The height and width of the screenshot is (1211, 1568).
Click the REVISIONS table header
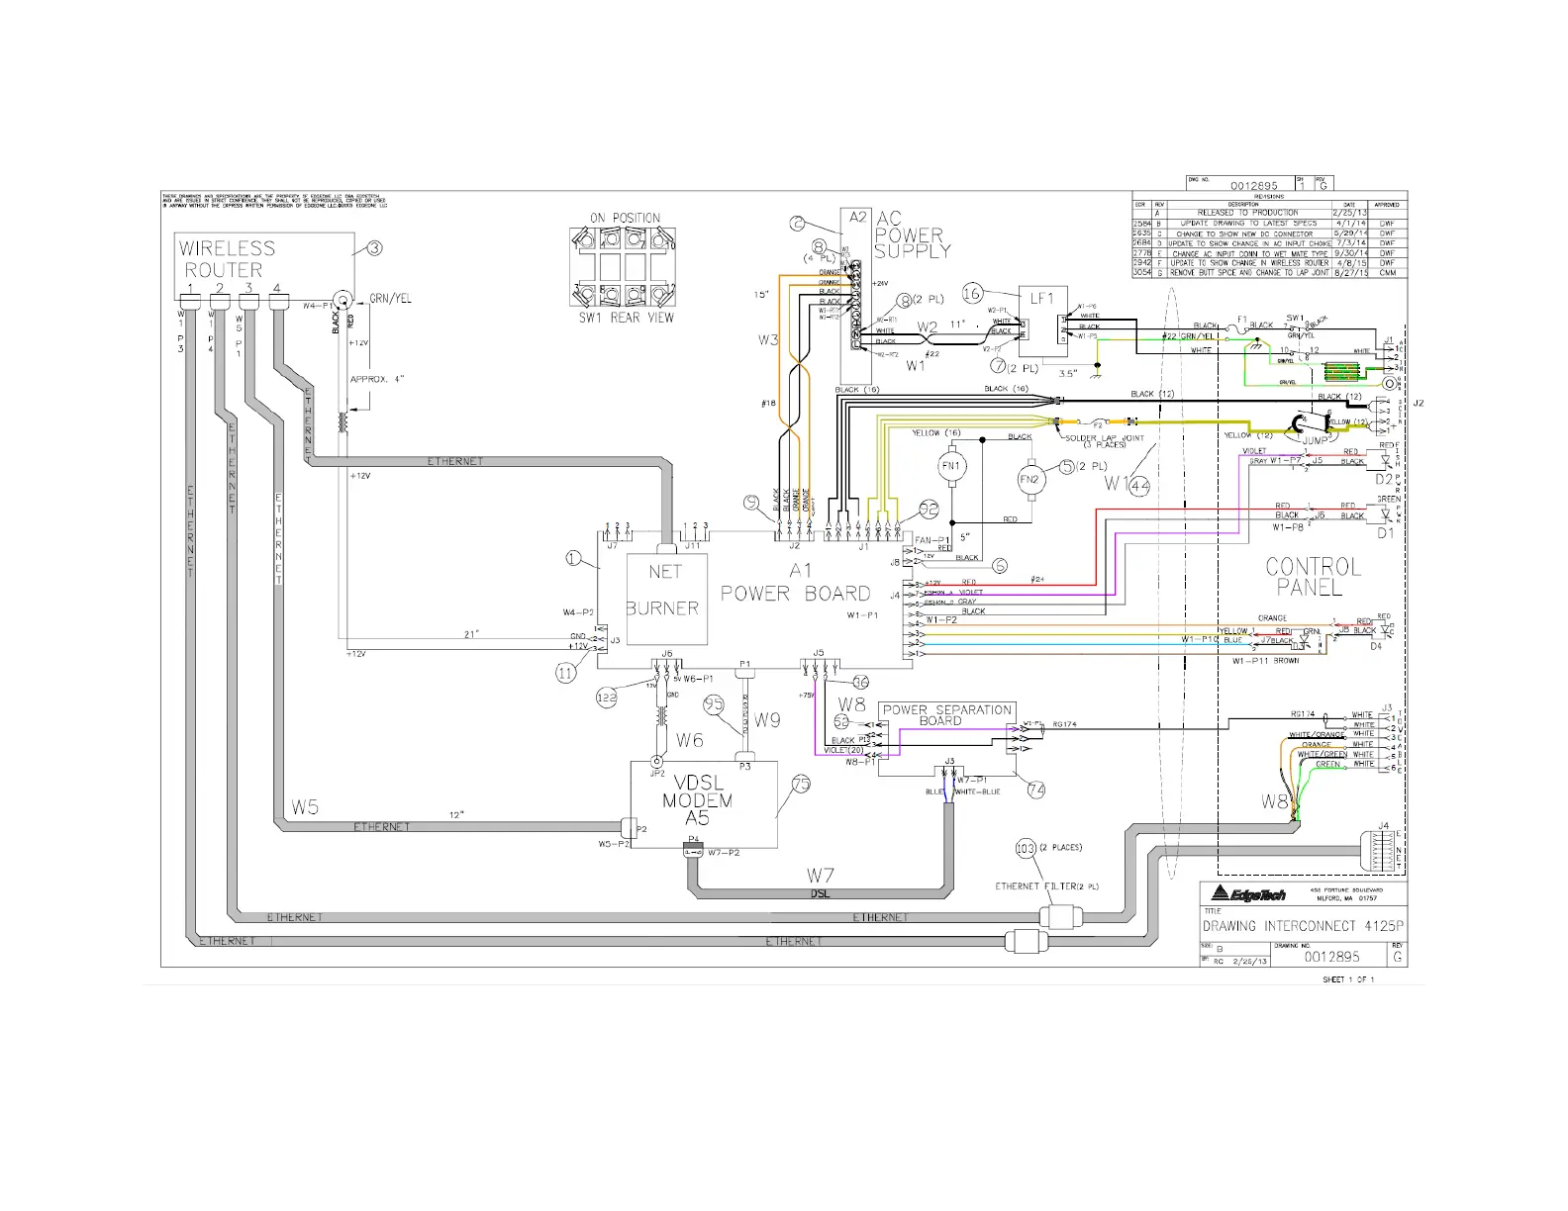[1268, 197]
